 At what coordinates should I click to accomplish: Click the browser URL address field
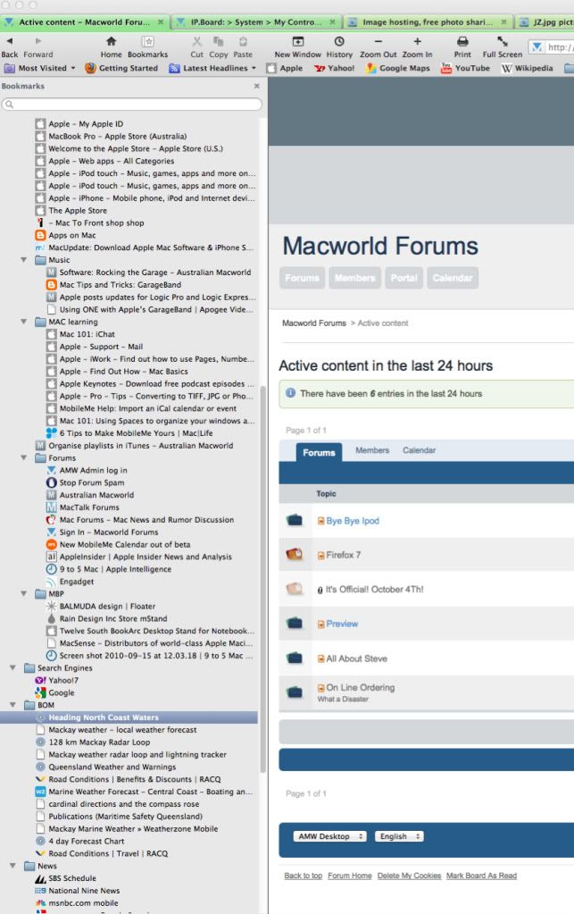click(552, 46)
